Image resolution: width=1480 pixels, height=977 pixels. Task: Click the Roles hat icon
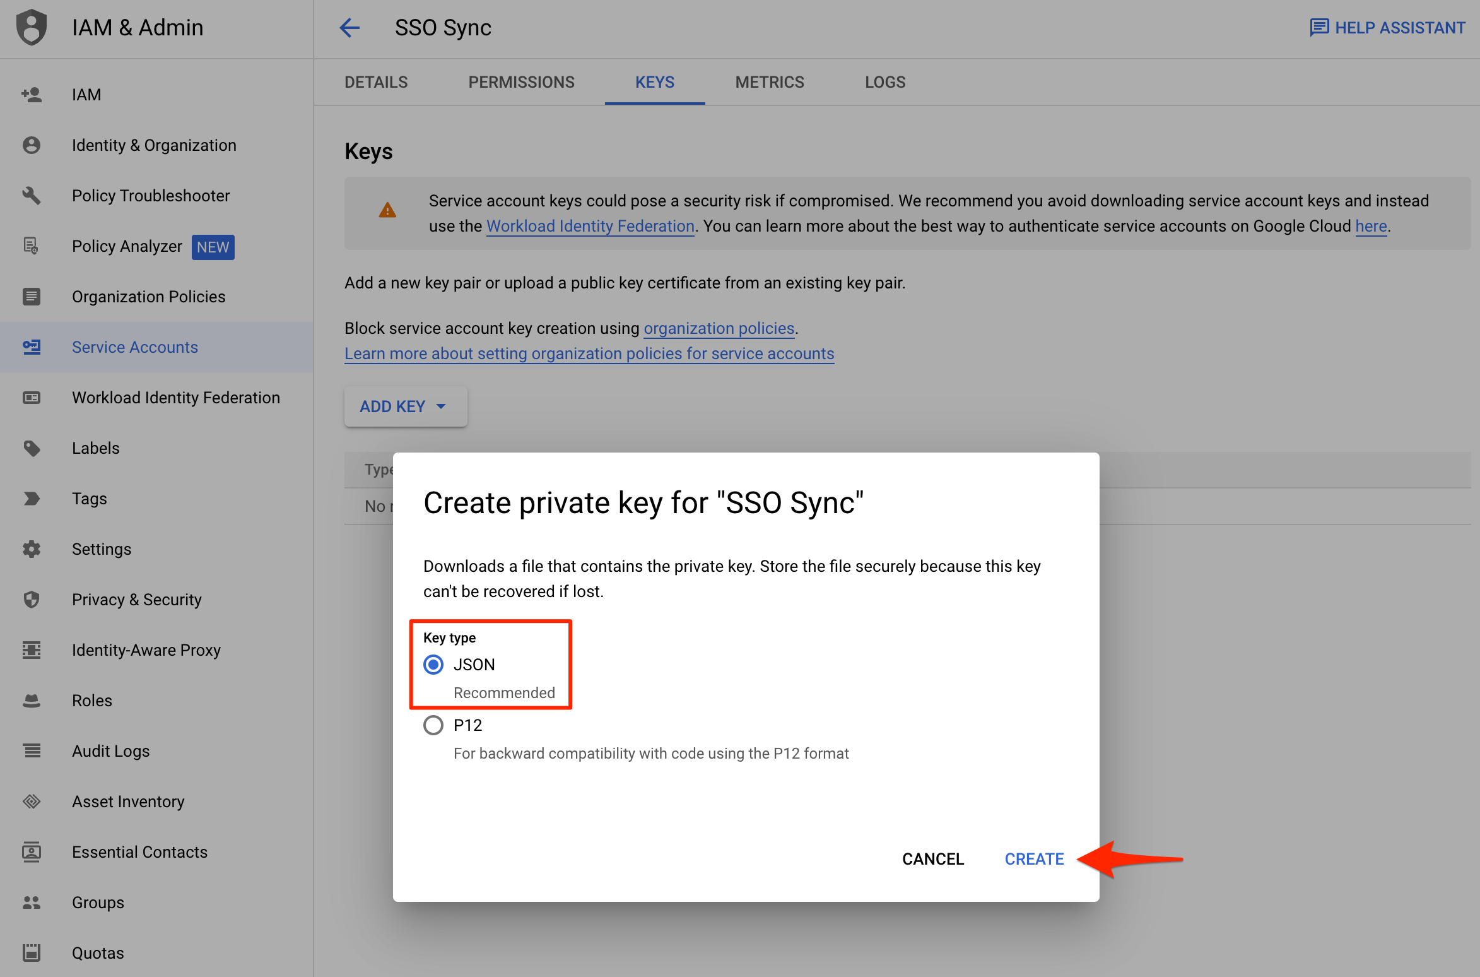pyautogui.click(x=32, y=701)
